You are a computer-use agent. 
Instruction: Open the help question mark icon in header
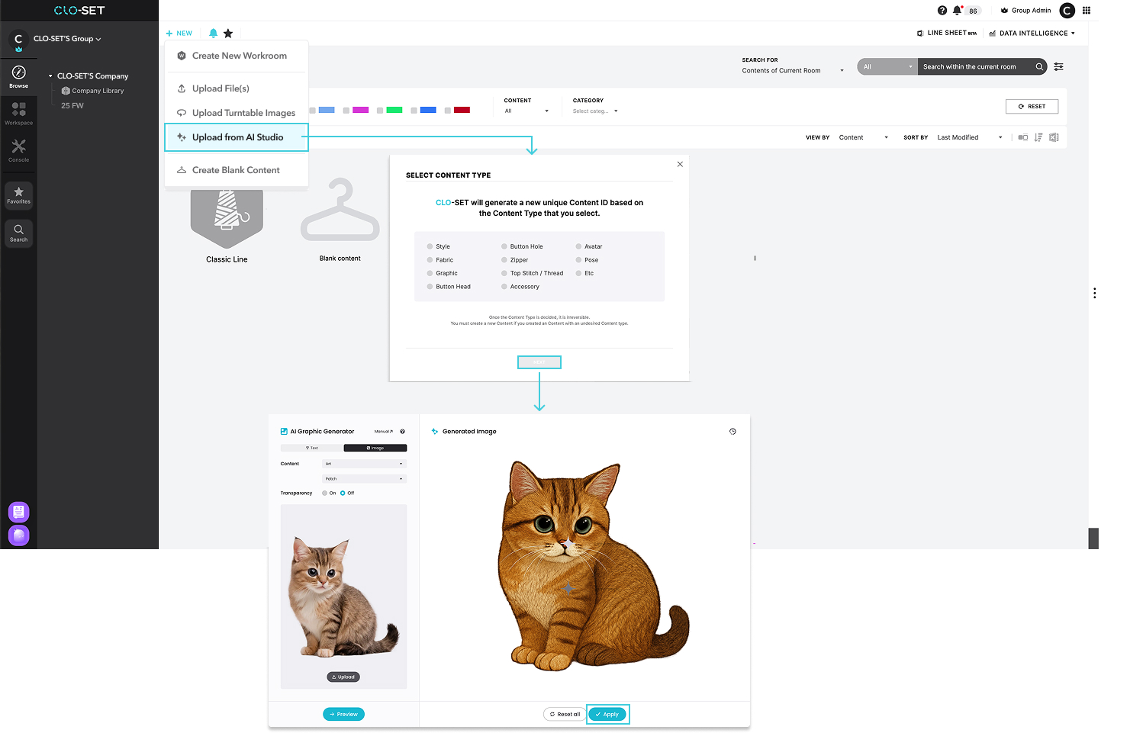pos(942,10)
